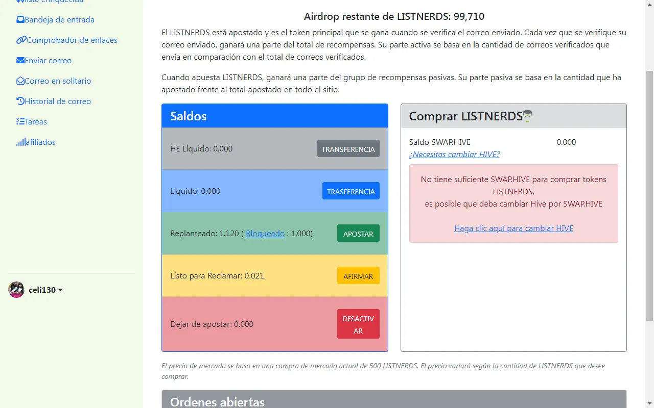Click the red DESACTIVAR button
Image resolution: width=654 pixels, height=408 pixels.
coord(358,324)
